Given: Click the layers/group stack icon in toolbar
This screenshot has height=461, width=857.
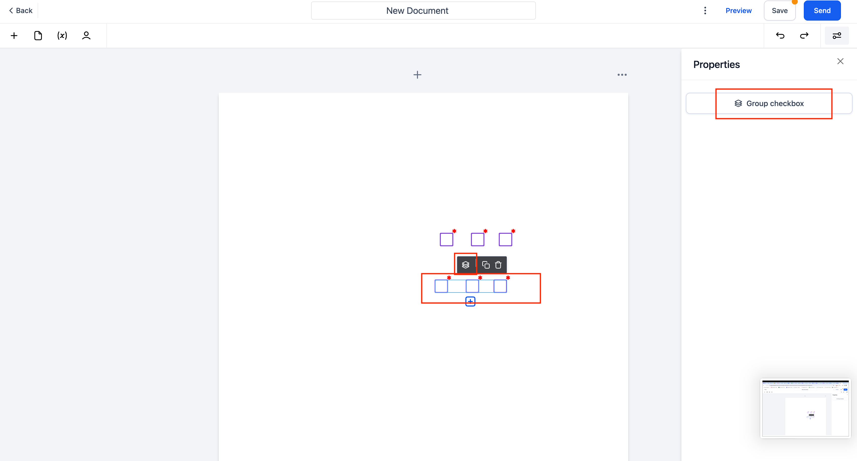Looking at the screenshot, I should coord(465,264).
